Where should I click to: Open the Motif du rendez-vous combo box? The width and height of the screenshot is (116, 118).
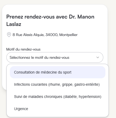pyautogui.click(x=55, y=57)
